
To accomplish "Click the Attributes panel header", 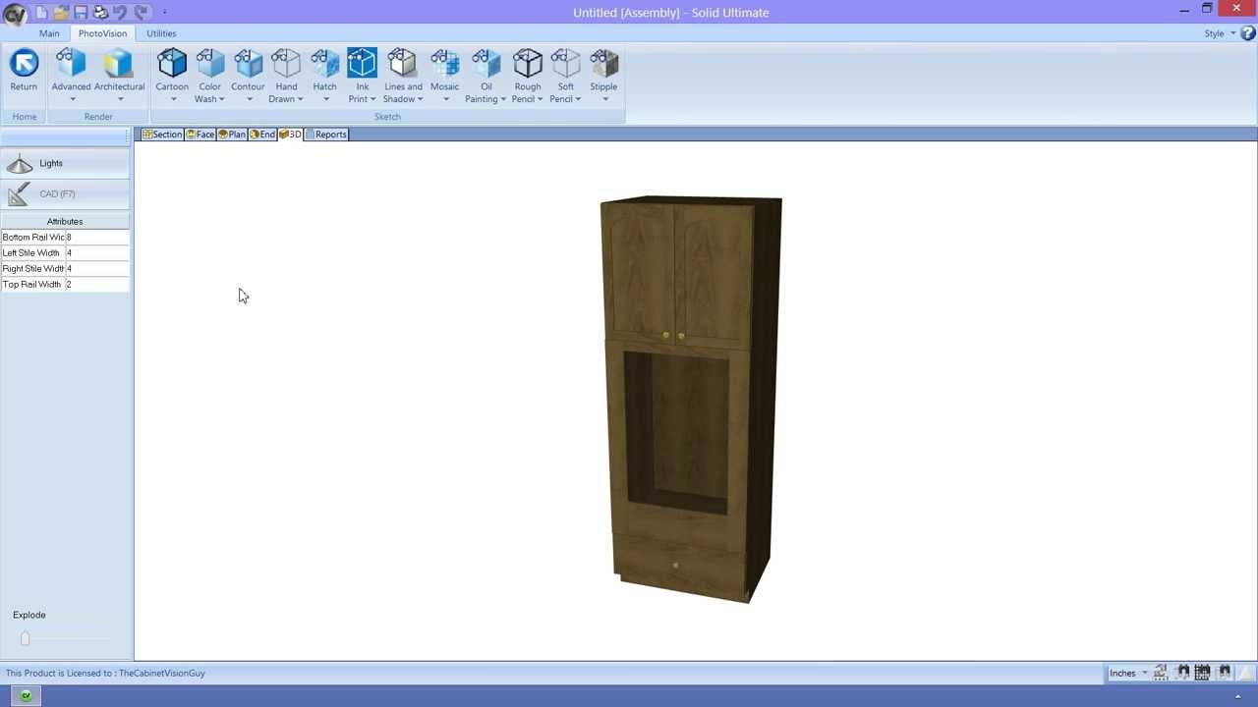I will click(65, 222).
